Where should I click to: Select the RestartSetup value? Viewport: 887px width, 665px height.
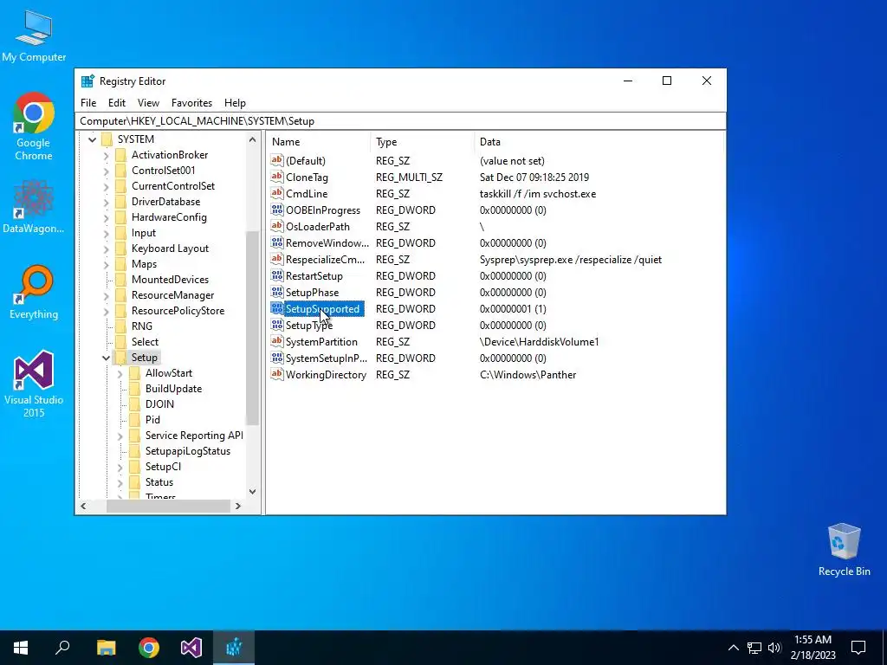click(x=314, y=276)
